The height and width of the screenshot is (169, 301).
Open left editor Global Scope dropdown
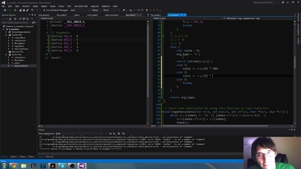point(67,18)
